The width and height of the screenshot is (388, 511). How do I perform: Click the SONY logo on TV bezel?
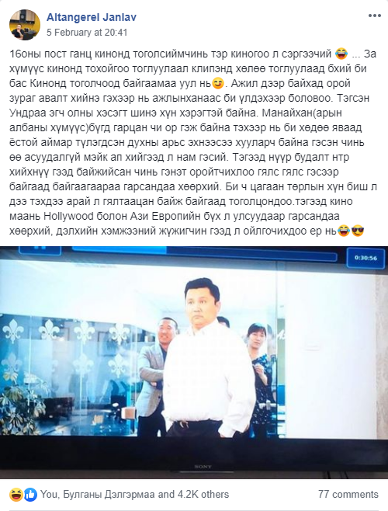pyautogui.click(x=203, y=467)
